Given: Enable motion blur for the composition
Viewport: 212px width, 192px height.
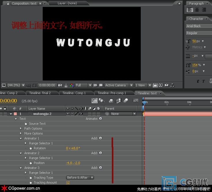Looking at the screenshot, I should (x=126, y=100).
